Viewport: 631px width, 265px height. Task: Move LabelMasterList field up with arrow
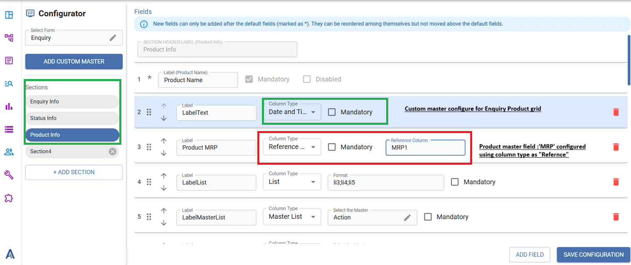click(x=164, y=211)
